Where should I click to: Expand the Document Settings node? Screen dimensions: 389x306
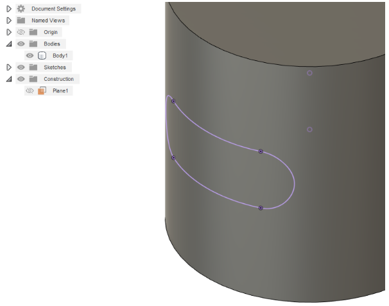[9, 9]
